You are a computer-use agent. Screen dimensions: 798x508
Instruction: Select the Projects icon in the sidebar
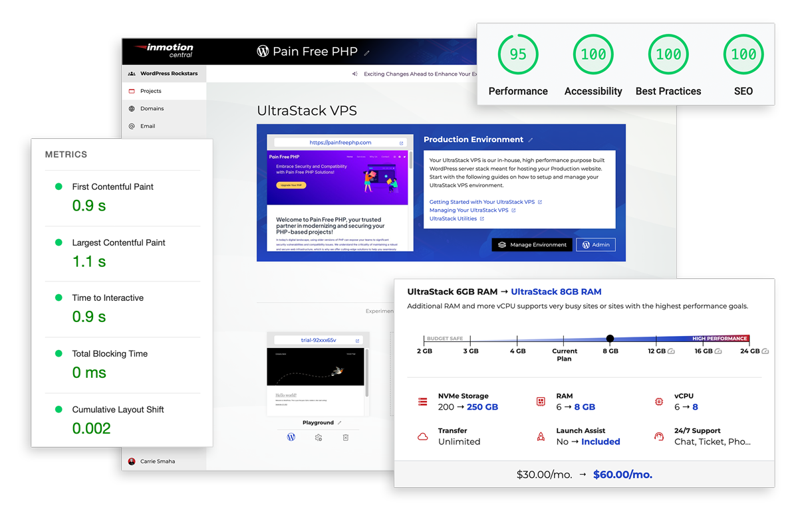(x=131, y=91)
